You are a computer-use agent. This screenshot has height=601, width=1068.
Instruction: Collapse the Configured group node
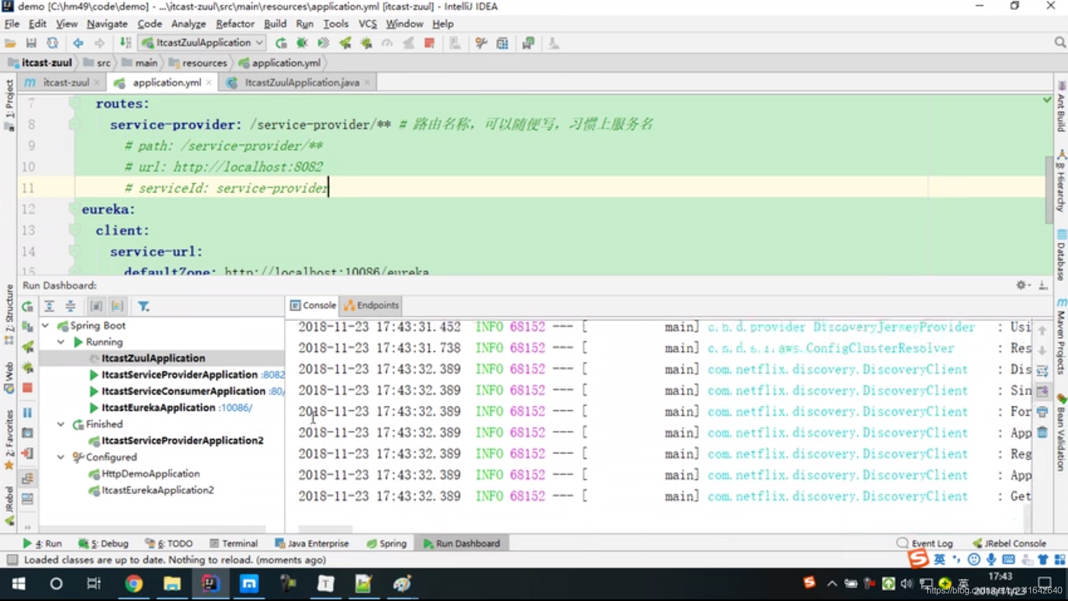[x=61, y=457]
